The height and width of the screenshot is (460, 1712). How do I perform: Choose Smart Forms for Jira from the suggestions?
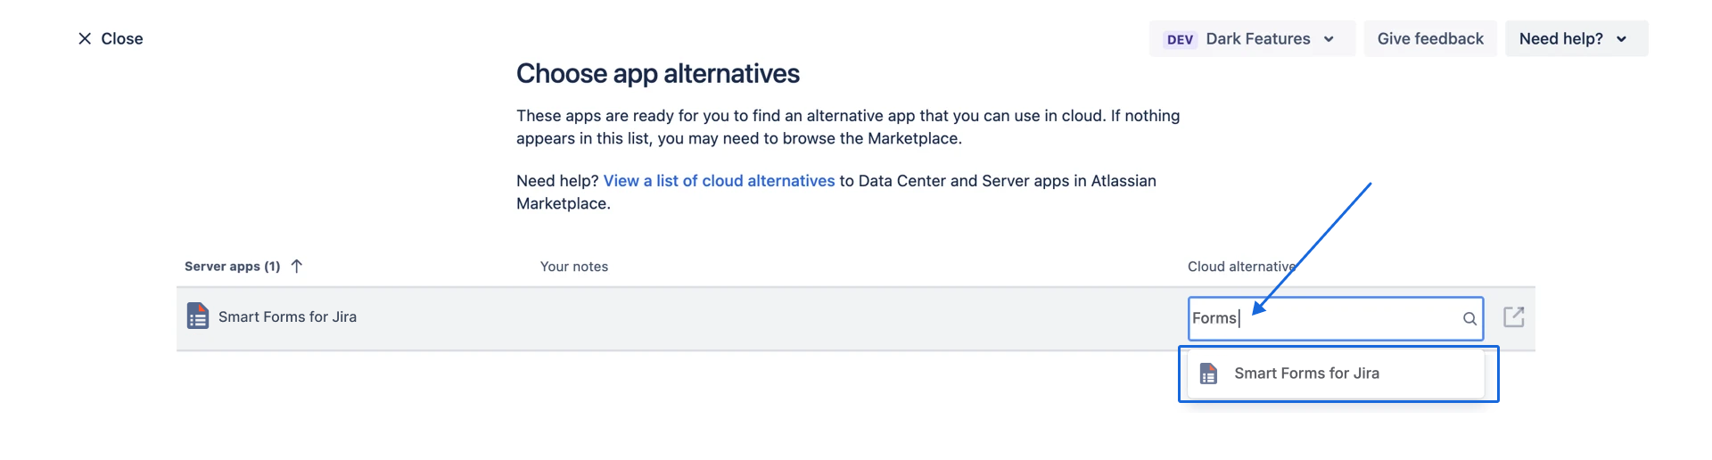[1306, 374]
